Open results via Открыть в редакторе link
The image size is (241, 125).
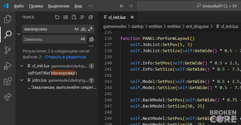pyautogui.click(x=66, y=57)
